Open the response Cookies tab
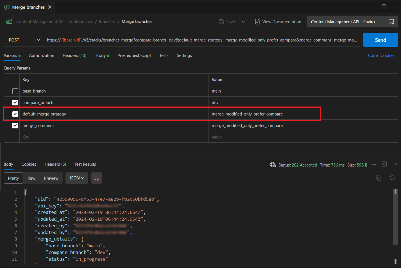 [x=29, y=164]
